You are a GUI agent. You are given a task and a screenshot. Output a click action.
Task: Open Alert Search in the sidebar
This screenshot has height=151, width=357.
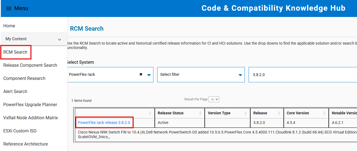pyautogui.click(x=15, y=91)
